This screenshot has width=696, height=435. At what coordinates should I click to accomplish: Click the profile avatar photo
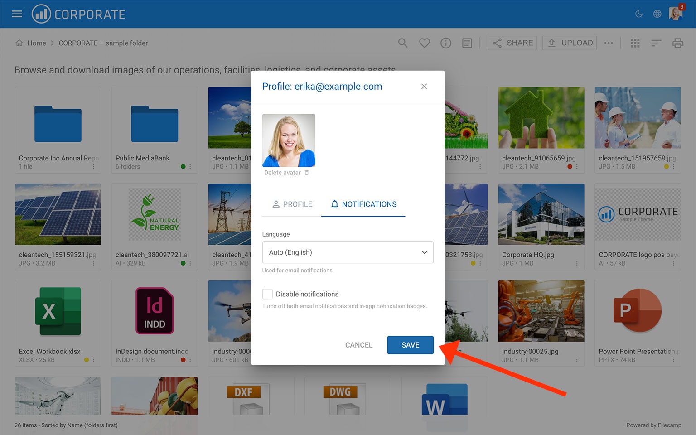click(x=289, y=140)
